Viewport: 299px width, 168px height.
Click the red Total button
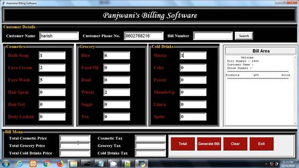pyautogui.click(x=183, y=144)
